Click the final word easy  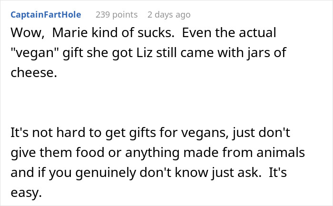pyautogui.click(x=26, y=193)
